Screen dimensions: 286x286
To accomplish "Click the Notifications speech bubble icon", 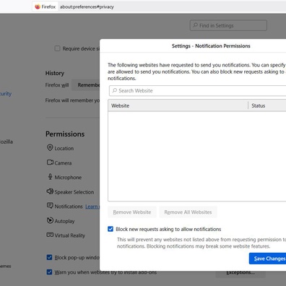I will 50,206.
